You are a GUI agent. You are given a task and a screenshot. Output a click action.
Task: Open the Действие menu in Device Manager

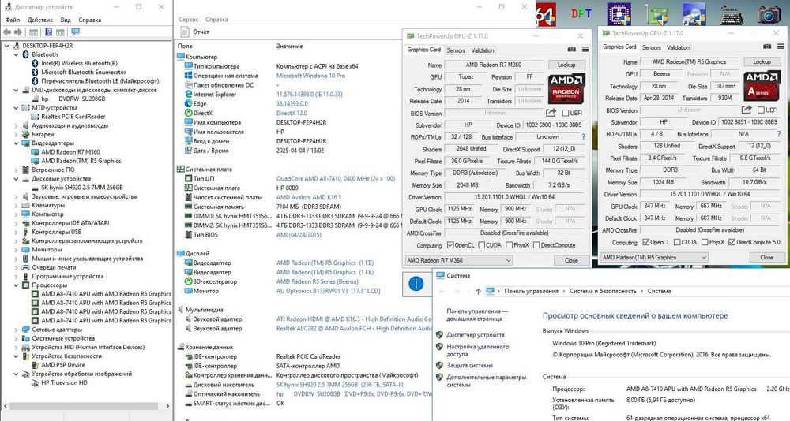(40, 20)
